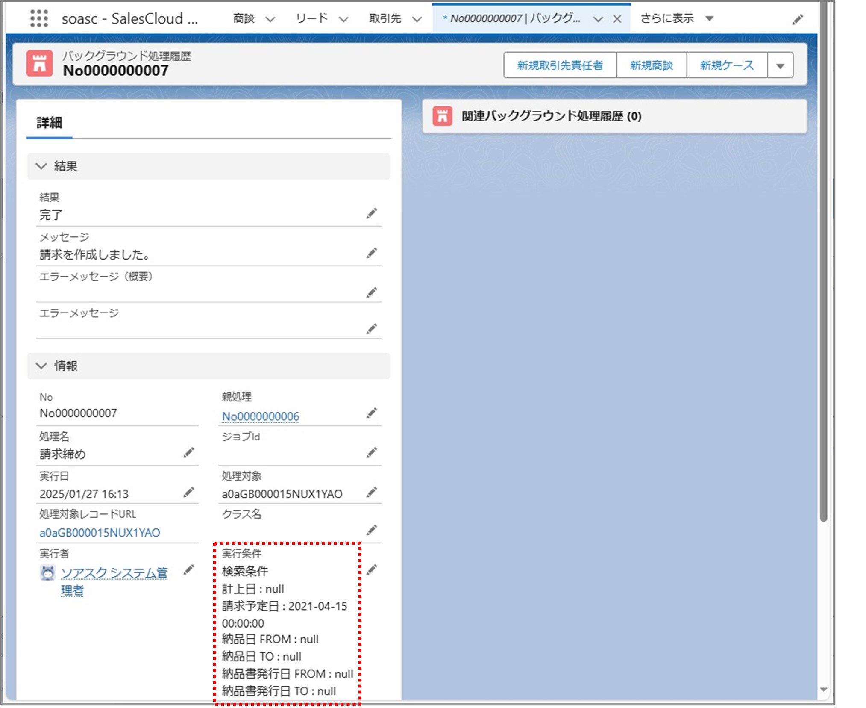Click the scrollbar down arrow
This screenshot has height=708, width=866.
[x=823, y=690]
